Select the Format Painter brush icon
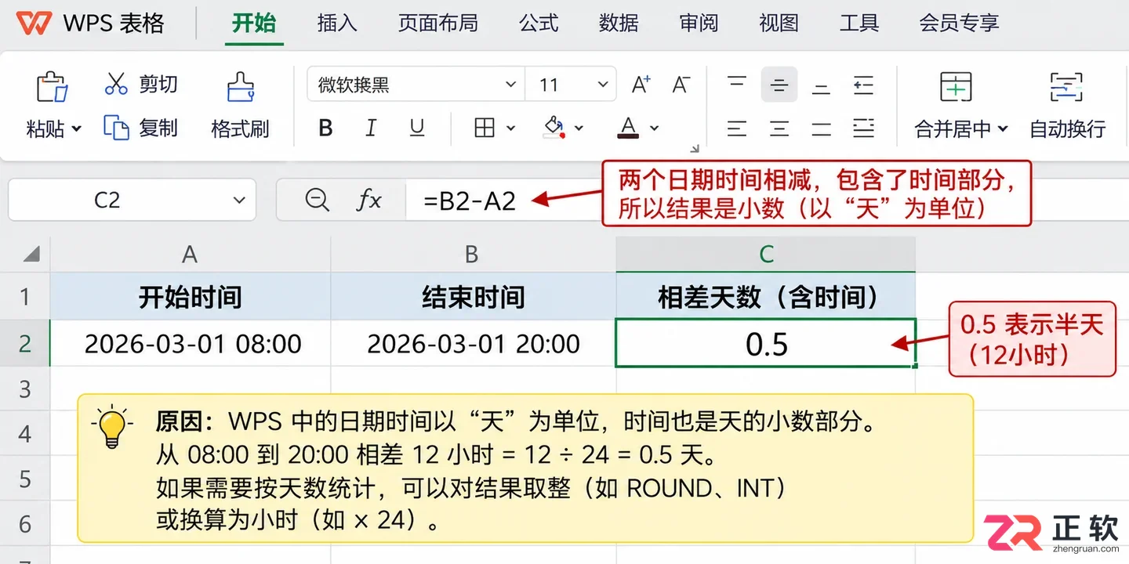Viewport: 1129px width, 564px height. coord(240,87)
